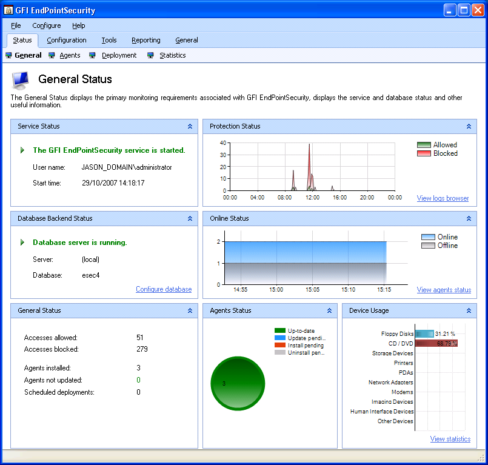488x465 pixels.
Task: Click the green arrow beside service started message
Action: (x=22, y=150)
